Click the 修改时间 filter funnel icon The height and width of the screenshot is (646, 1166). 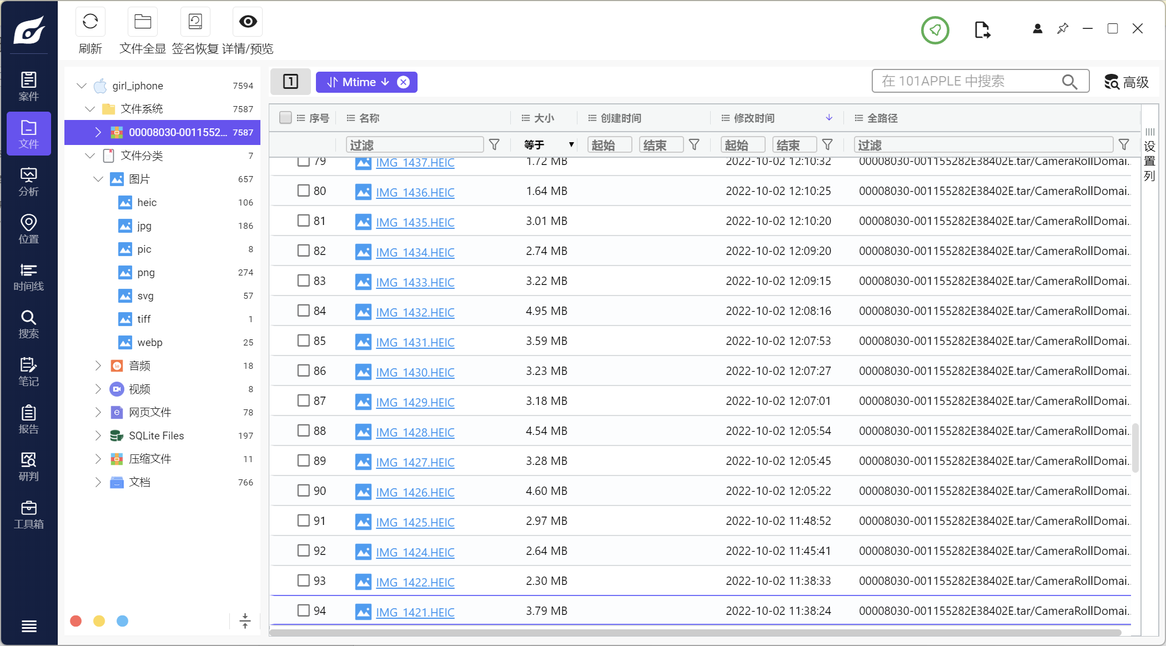[x=827, y=145]
